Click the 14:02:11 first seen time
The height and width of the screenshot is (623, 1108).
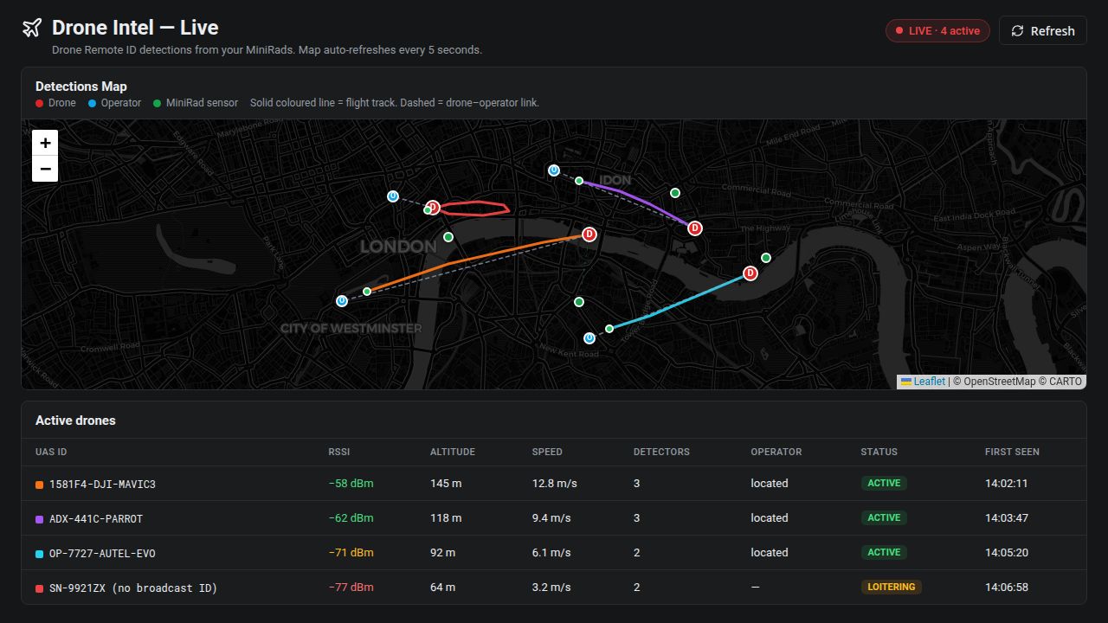click(x=1007, y=483)
